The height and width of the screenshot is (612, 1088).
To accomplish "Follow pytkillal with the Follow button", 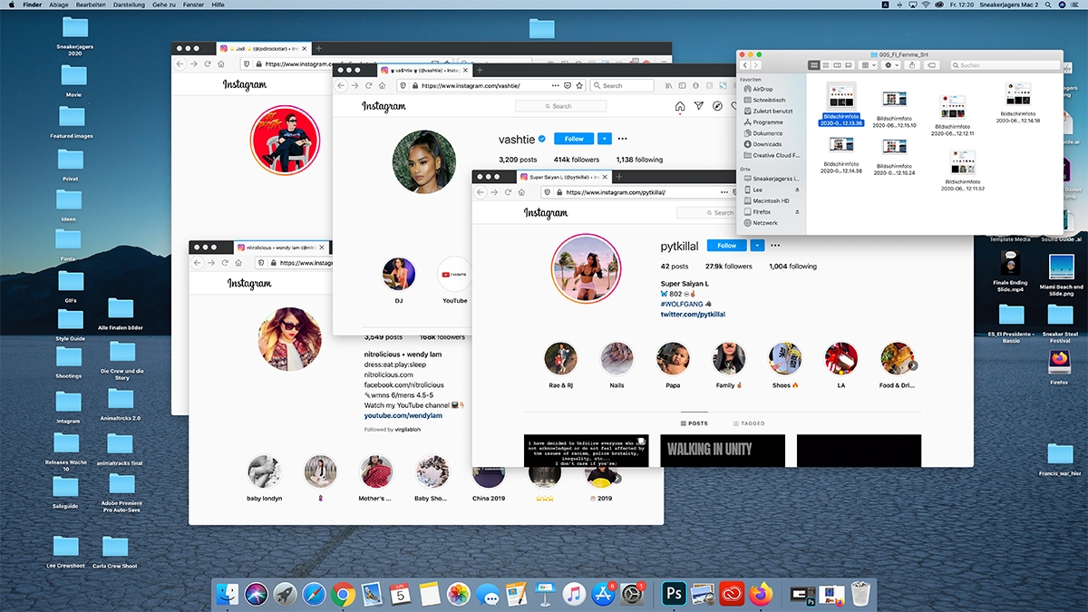I will pos(727,245).
